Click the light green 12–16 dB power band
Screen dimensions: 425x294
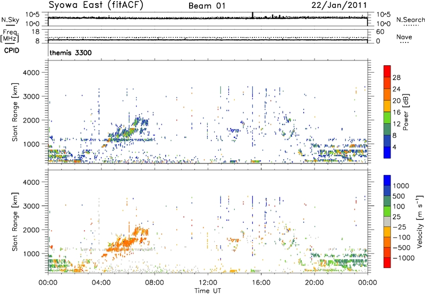[x=387, y=118]
